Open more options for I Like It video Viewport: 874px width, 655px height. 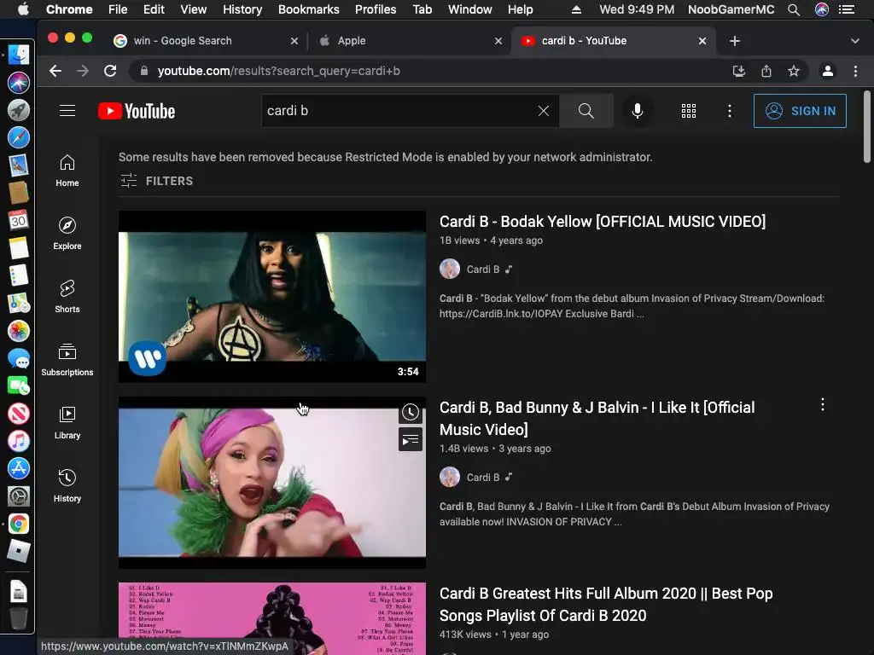[x=823, y=405]
